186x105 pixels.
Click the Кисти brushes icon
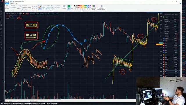pyautogui.click(x=40, y=6)
